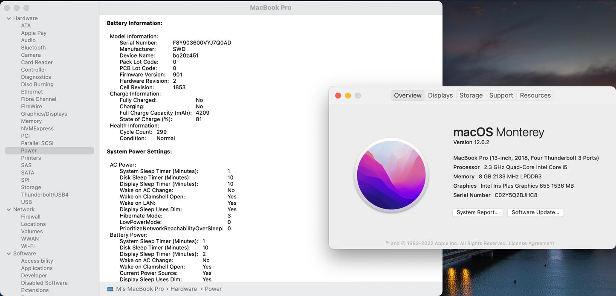The width and height of the screenshot is (616, 296).
Task: Click the System Report button
Action: pos(477,212)
